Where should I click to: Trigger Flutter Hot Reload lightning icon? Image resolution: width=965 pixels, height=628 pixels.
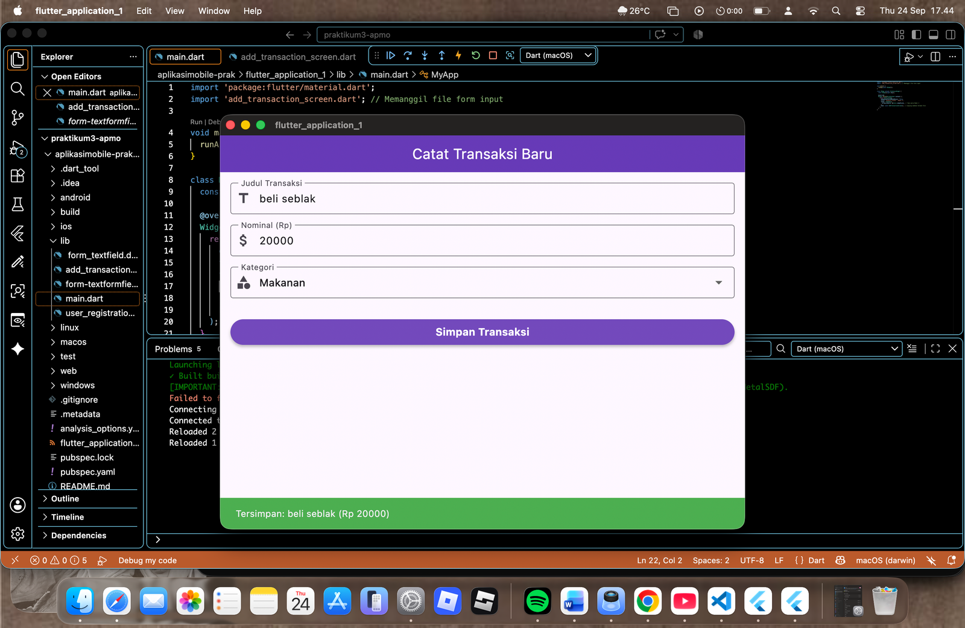coord(458,56)
